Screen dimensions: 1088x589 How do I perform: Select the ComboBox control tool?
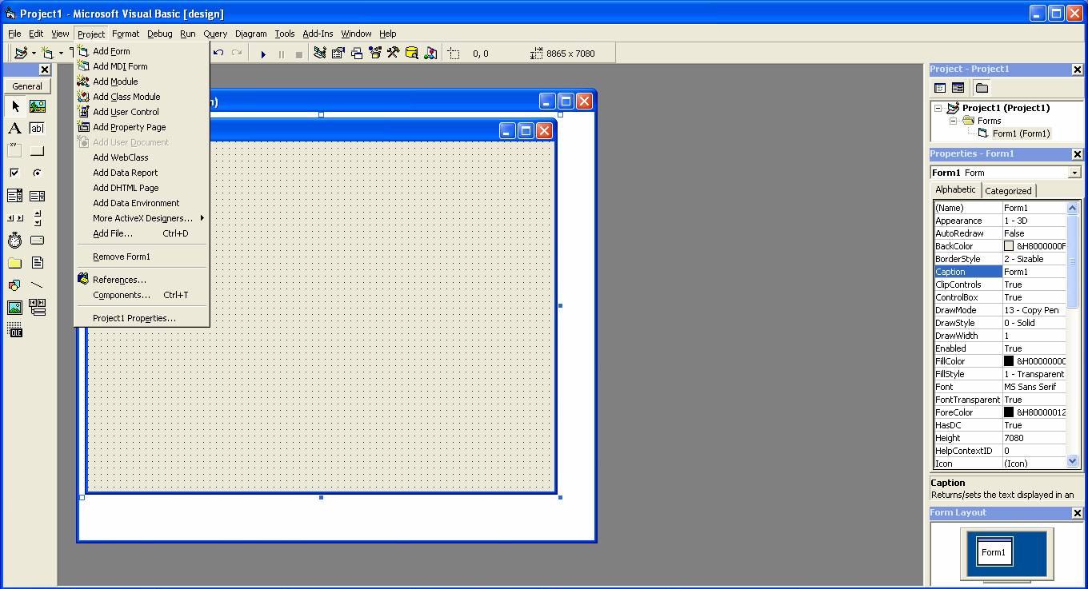(15, 196)
